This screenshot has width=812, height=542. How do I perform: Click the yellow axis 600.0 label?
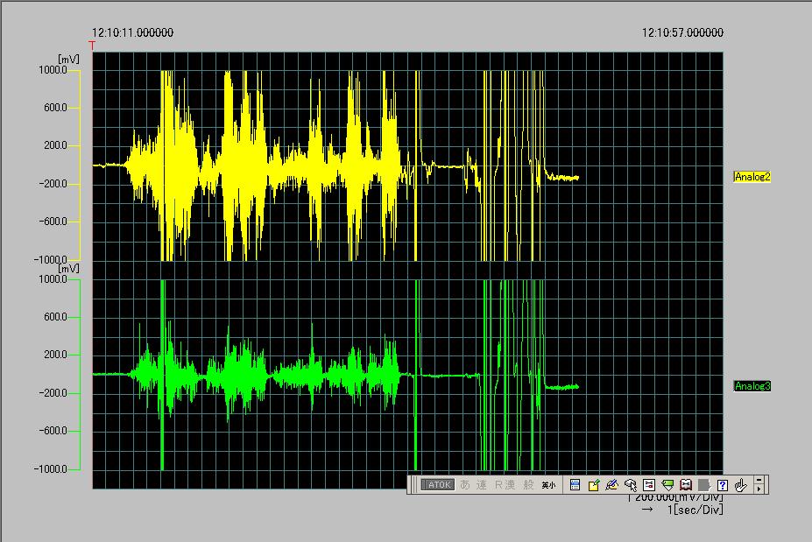coord(55,108)
